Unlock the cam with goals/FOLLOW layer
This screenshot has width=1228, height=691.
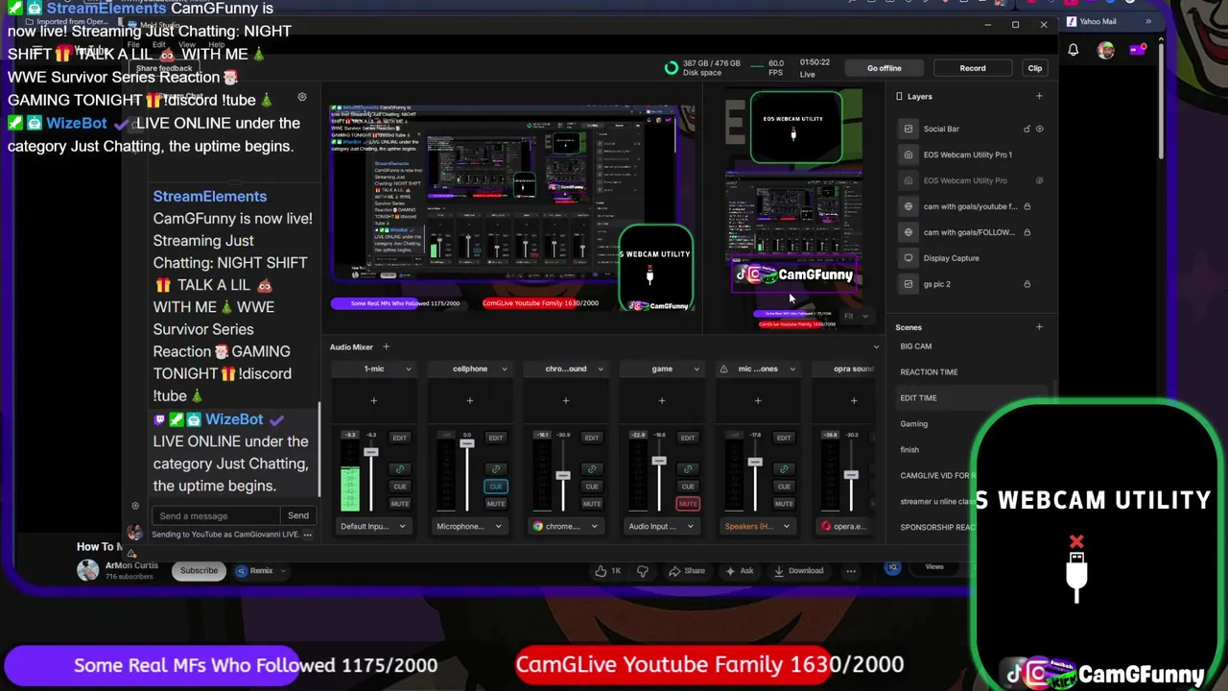pyautogui.click(x=1027, y=232)
